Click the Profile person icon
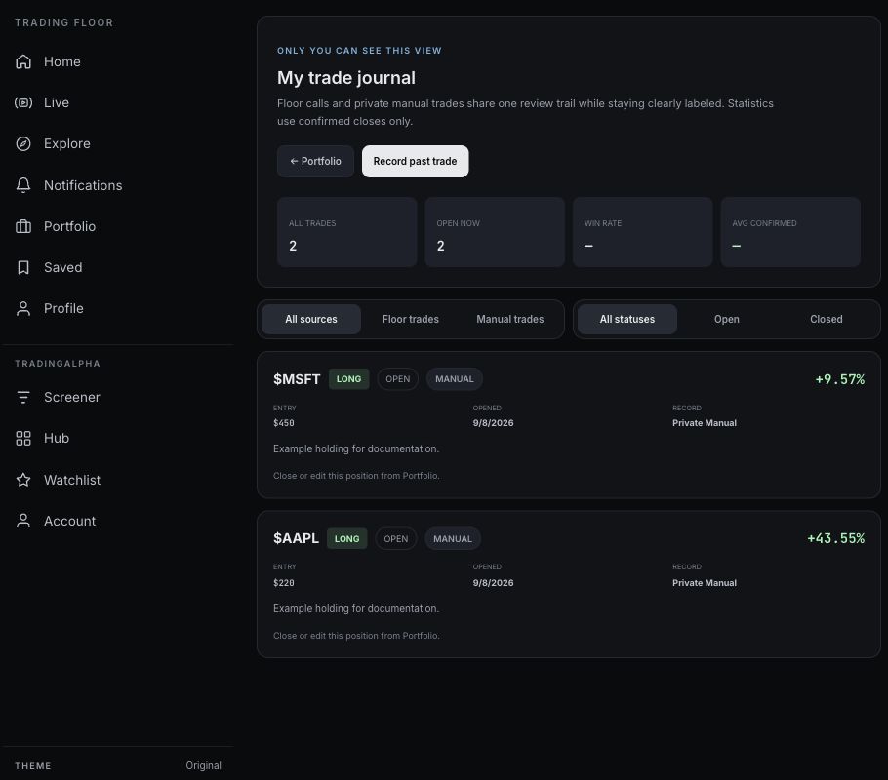Screen dimensions: 888x780 pos(23,308)
